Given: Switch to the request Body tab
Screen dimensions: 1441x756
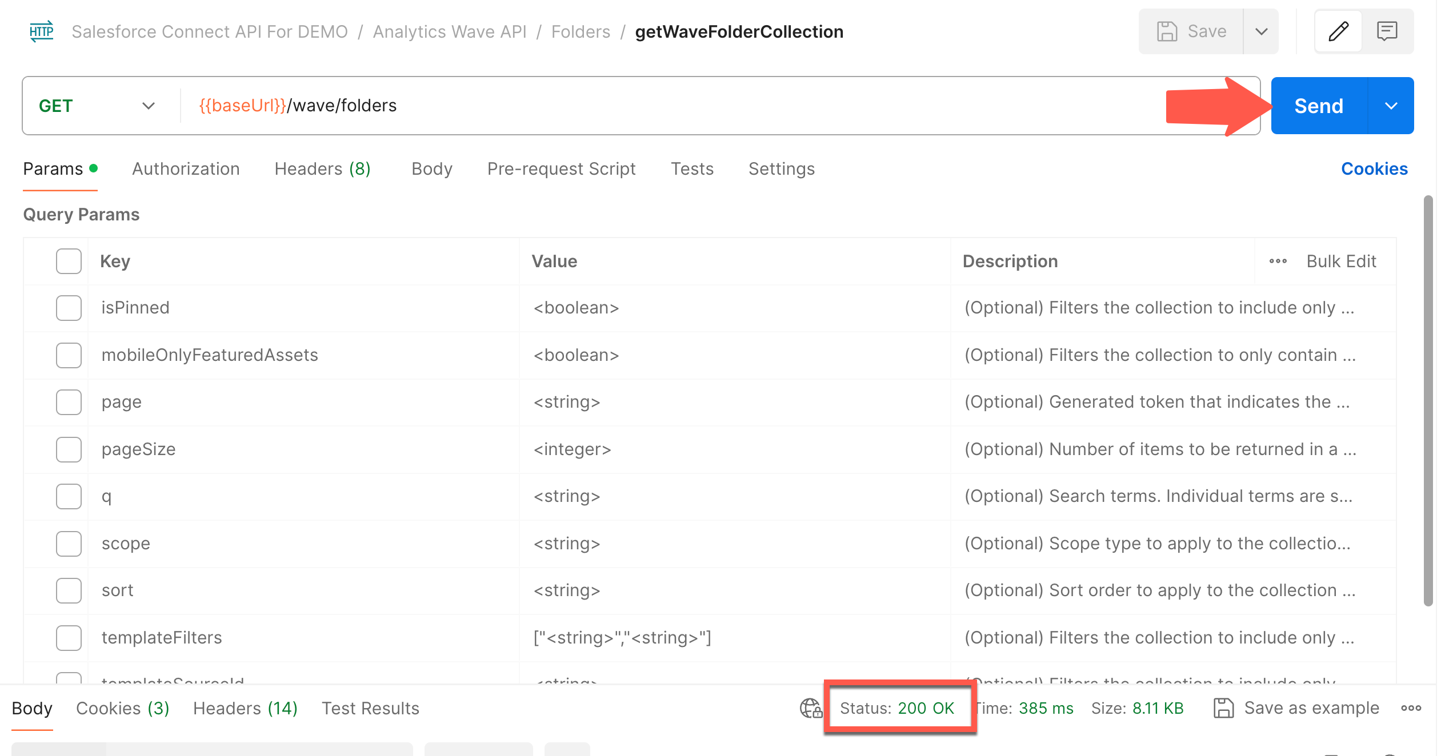Looking at the screenshot, I should click(x=432, y=169).
